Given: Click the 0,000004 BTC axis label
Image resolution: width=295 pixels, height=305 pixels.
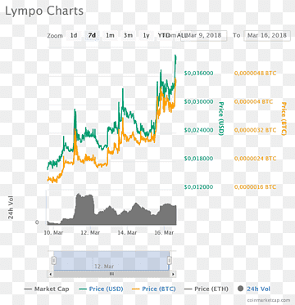Looking at the screenshot, I should (253, 101).
